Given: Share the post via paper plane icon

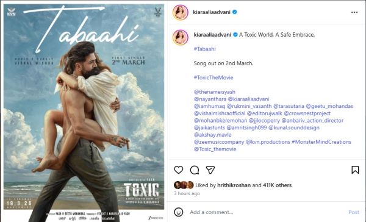Looking at the screenshot, I should pyautogui.click(x=210, y=170).
